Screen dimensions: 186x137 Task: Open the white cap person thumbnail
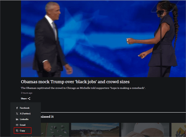(145, 130)
